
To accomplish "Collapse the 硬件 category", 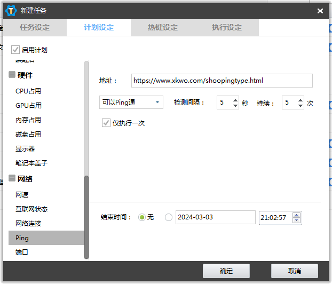I will [12, 75].
